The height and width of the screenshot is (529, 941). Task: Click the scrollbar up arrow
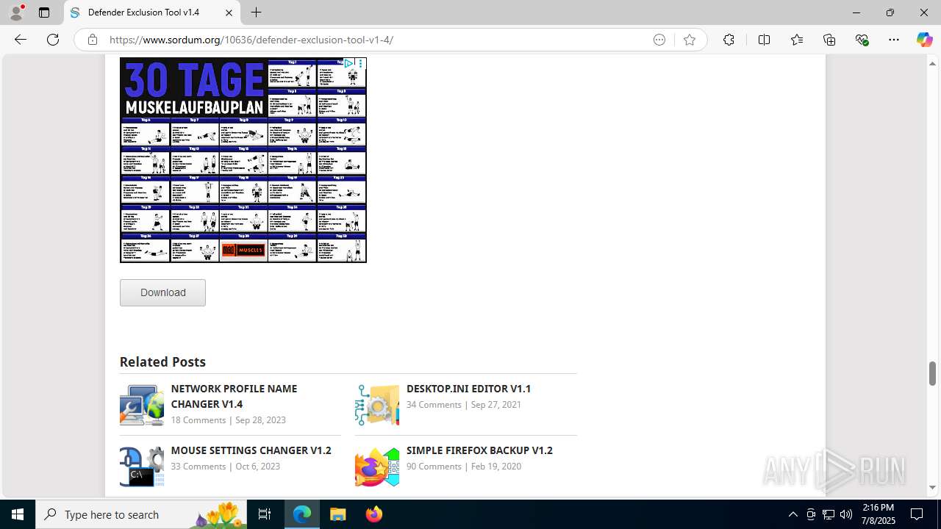[x=932, y=63]
